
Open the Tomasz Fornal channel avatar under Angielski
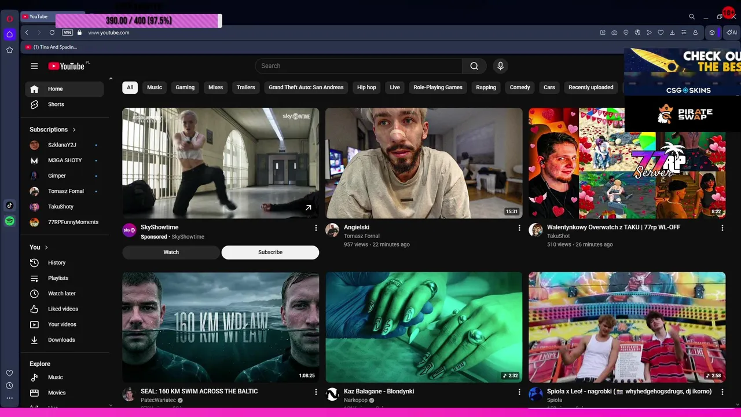click(332, 231)
